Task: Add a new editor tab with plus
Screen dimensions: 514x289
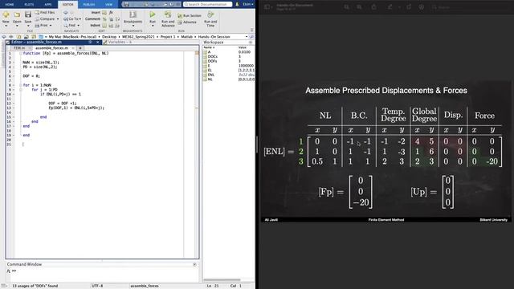Action: point(80,48)
